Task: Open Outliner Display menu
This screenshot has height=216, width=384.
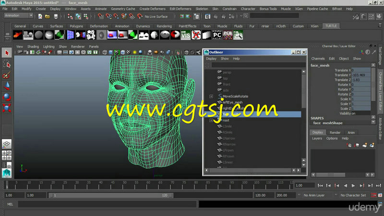Action: click(x=211, y=59)
